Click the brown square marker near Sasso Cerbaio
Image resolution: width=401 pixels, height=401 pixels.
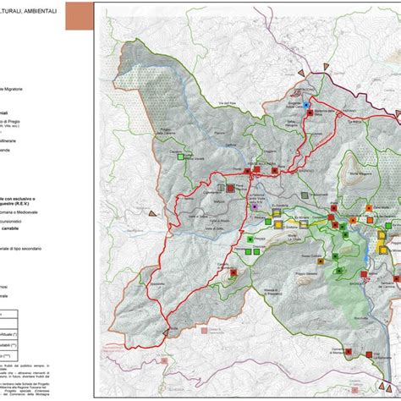click(x=320, y=261)
